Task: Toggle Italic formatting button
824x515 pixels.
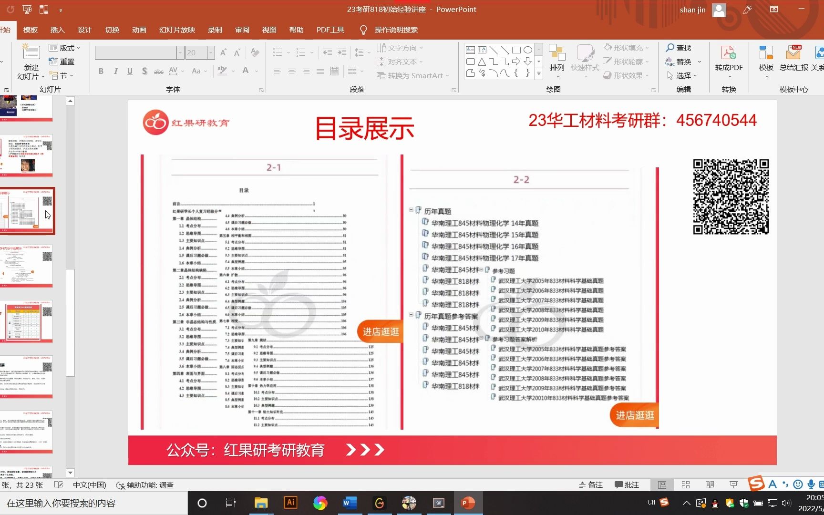Action: click(x=115, y=71)
